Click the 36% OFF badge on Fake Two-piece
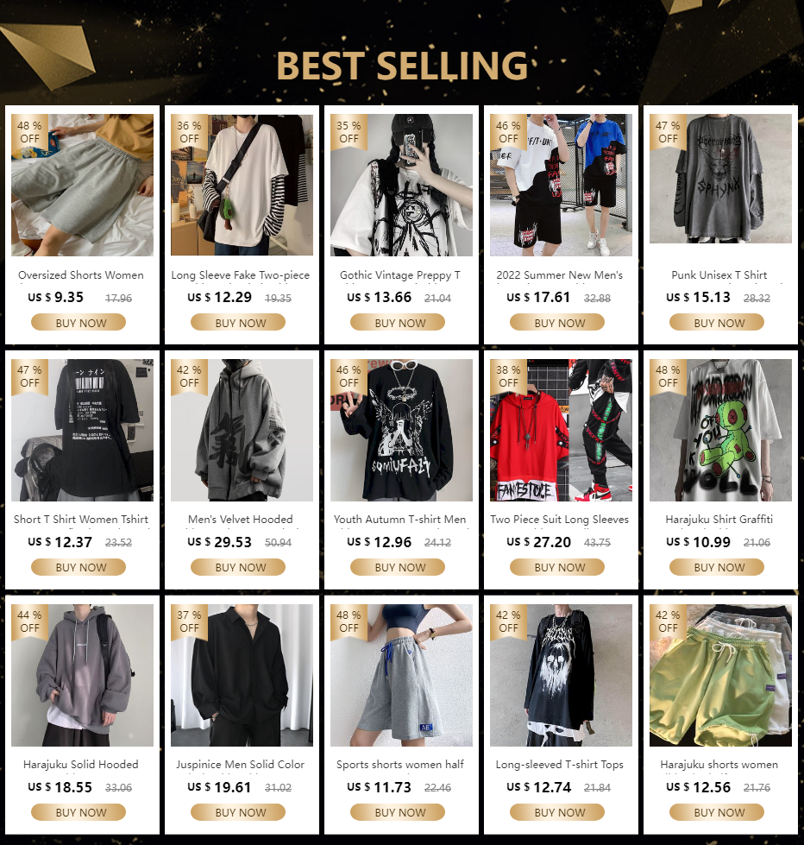The height and width of the screenshot is (845, 804). [189, 132]
